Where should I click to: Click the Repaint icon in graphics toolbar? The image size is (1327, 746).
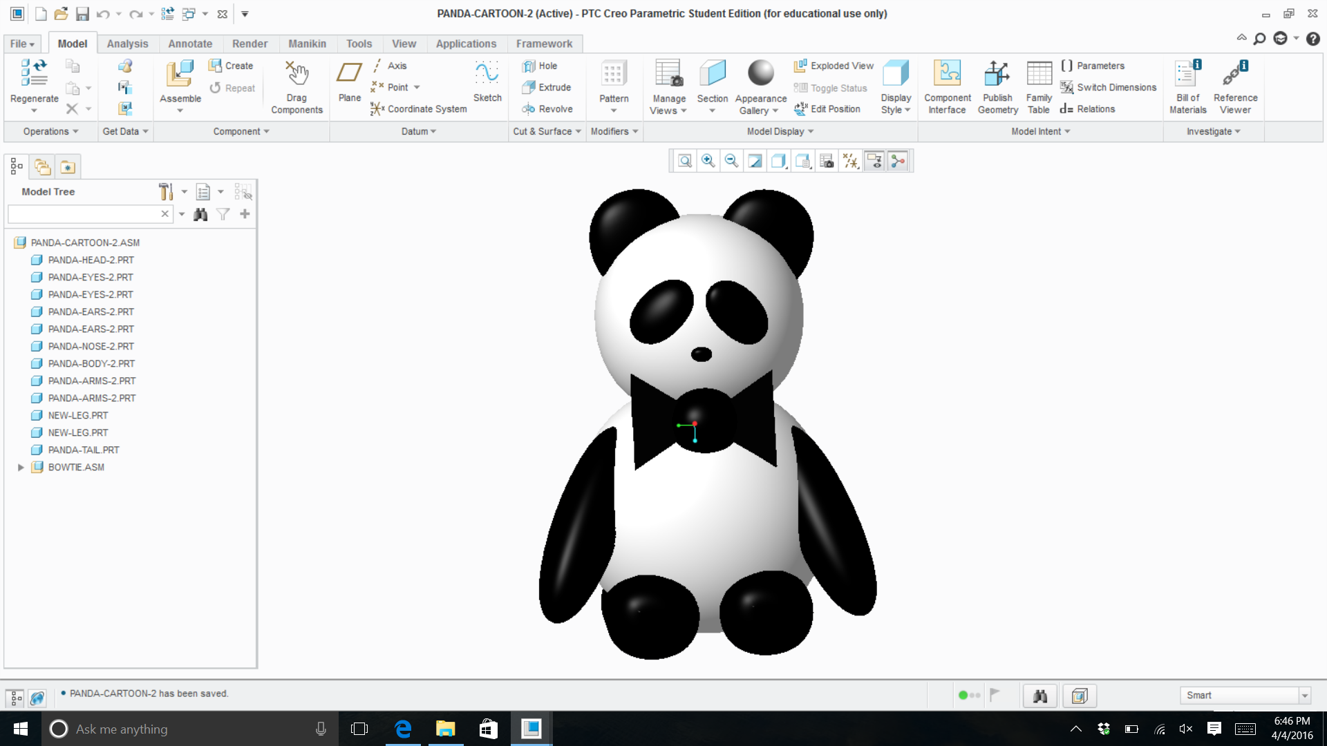click(755, 162)
